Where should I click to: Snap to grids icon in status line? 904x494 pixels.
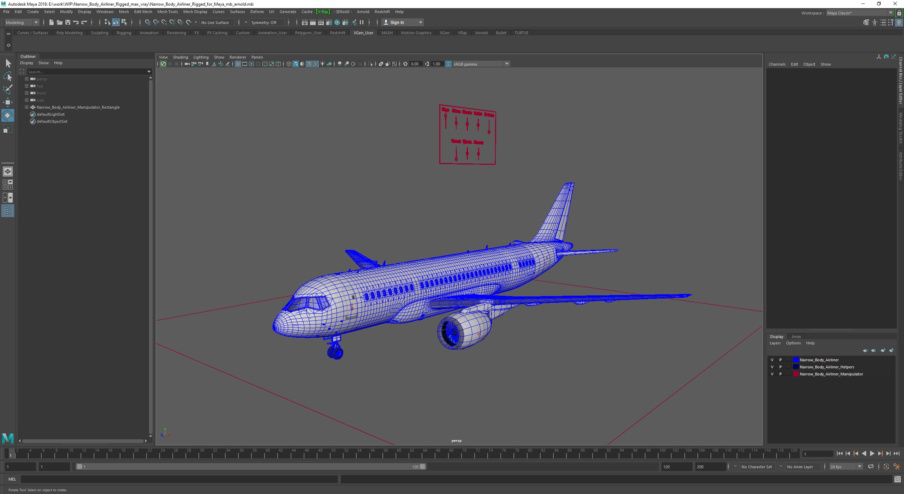point(148,22)
